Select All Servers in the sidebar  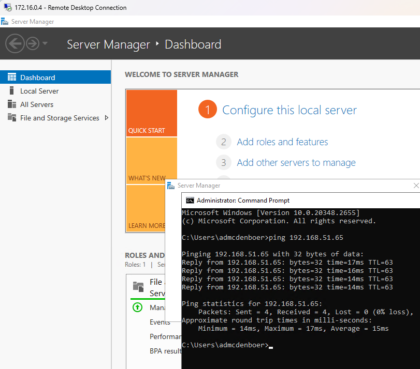37,104
